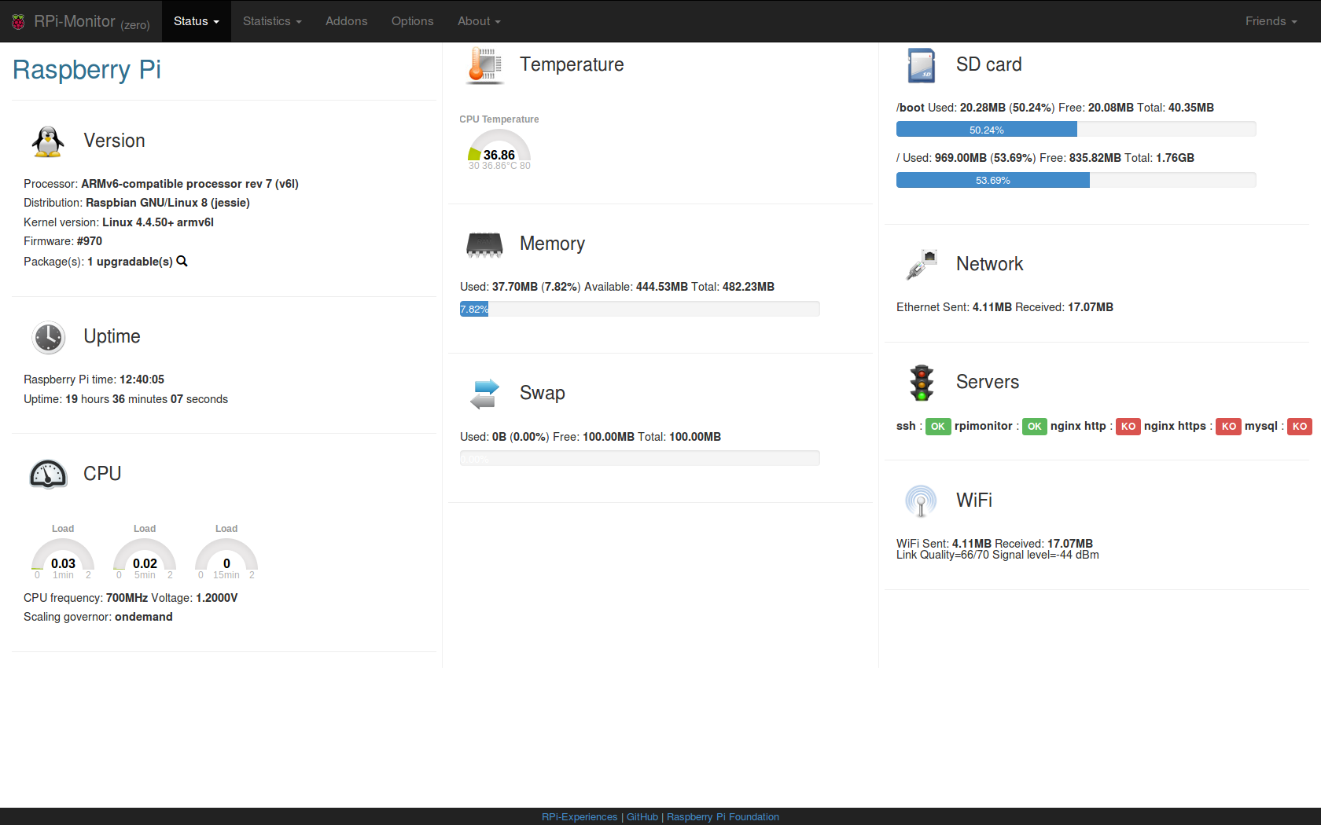Expand the Statistics dropdown
Viewport: 1321px width, 825px height.
coord(272,21)
